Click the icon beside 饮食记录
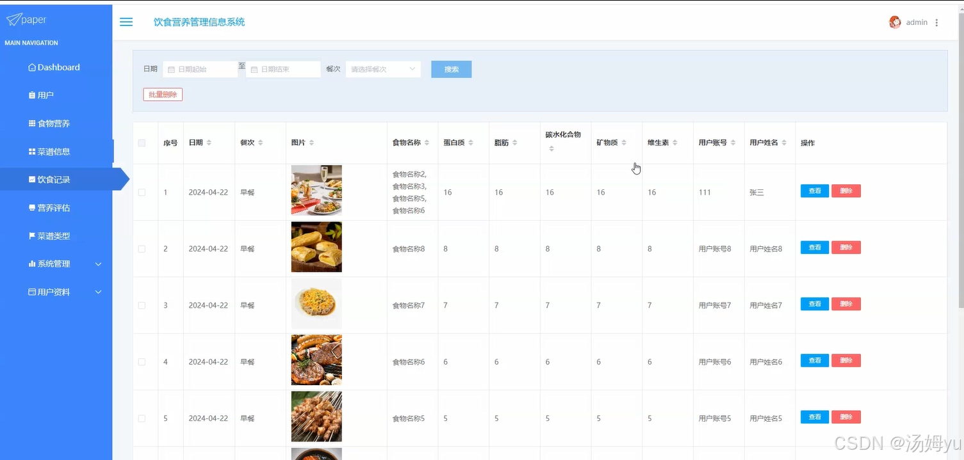The height and width of the screenshot is (460, 964). [32, 180]
